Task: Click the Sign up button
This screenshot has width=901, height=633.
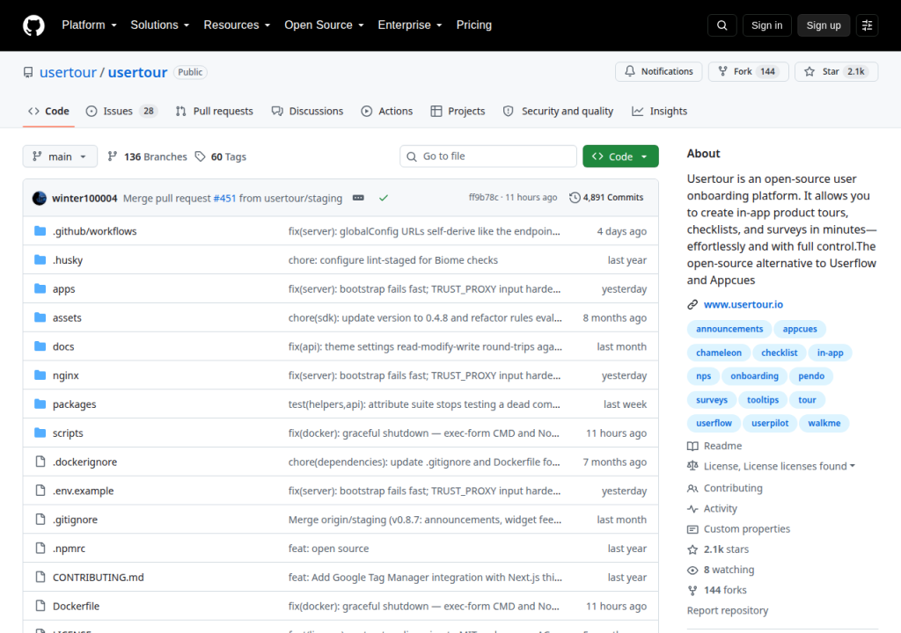Action: tap(824, 25)
